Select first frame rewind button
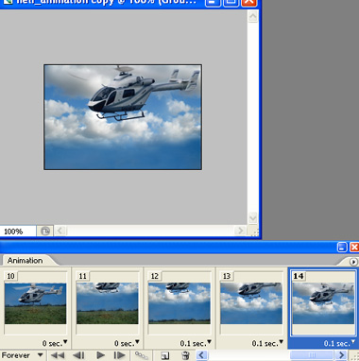The width and height of the screenshot is (359, 361). click(58, 355)
